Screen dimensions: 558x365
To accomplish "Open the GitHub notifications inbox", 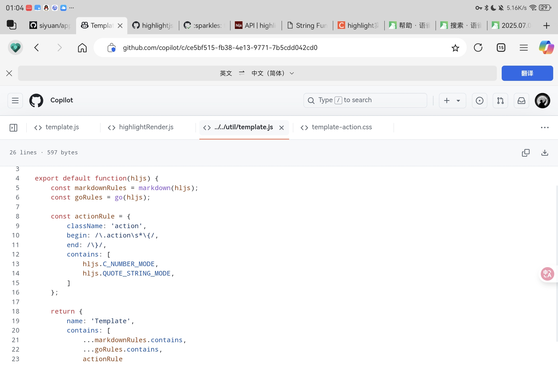I will 521,100.
